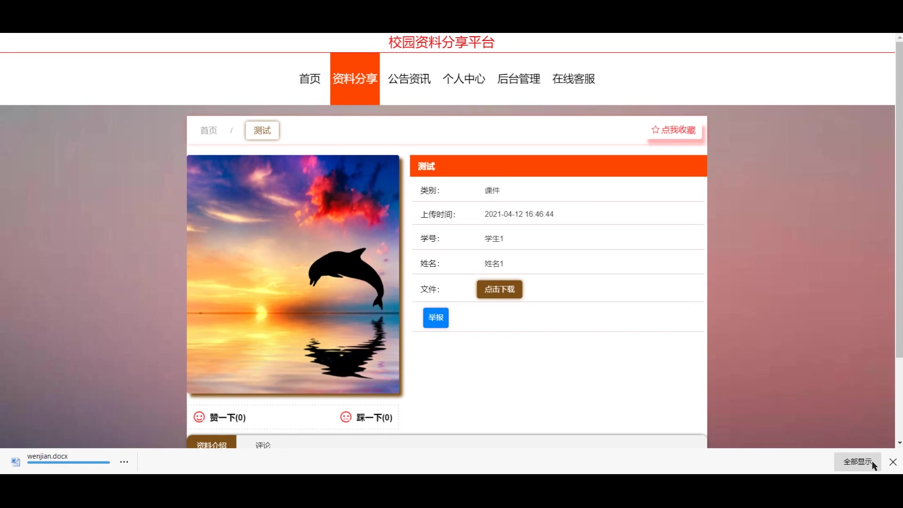This screenshot has width=903, height=508.
Task: Click the wenjian.docx download progress bar
Action: click(69, 463)
